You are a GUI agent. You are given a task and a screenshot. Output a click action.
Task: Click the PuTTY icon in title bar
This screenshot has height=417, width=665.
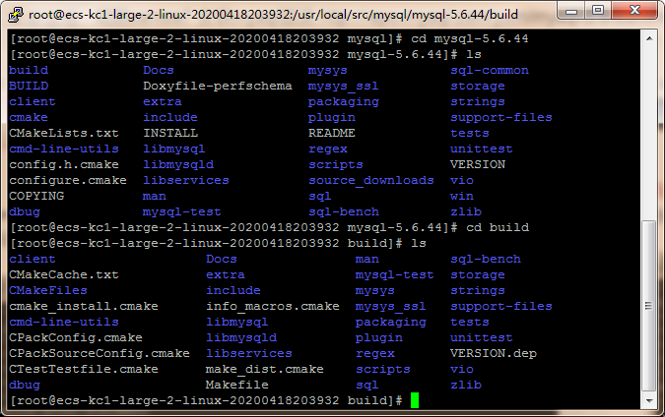pos(15,15)
